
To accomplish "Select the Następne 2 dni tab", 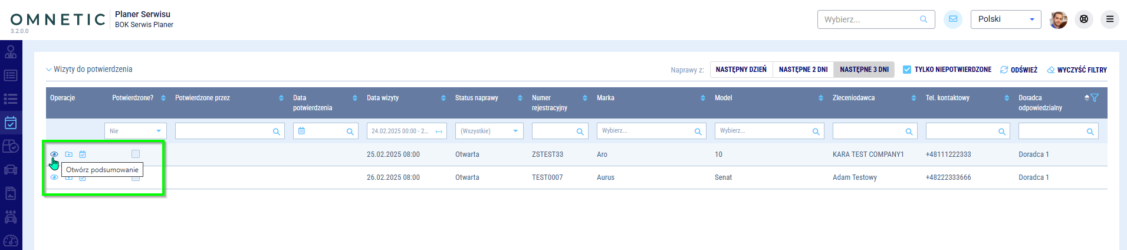I will click(x=803, y=70).
